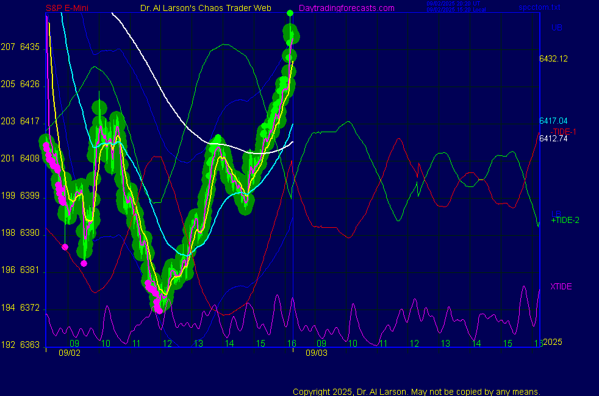Click the green dot marker at chart top
The image size is (599, 396).
coord(290,13)
